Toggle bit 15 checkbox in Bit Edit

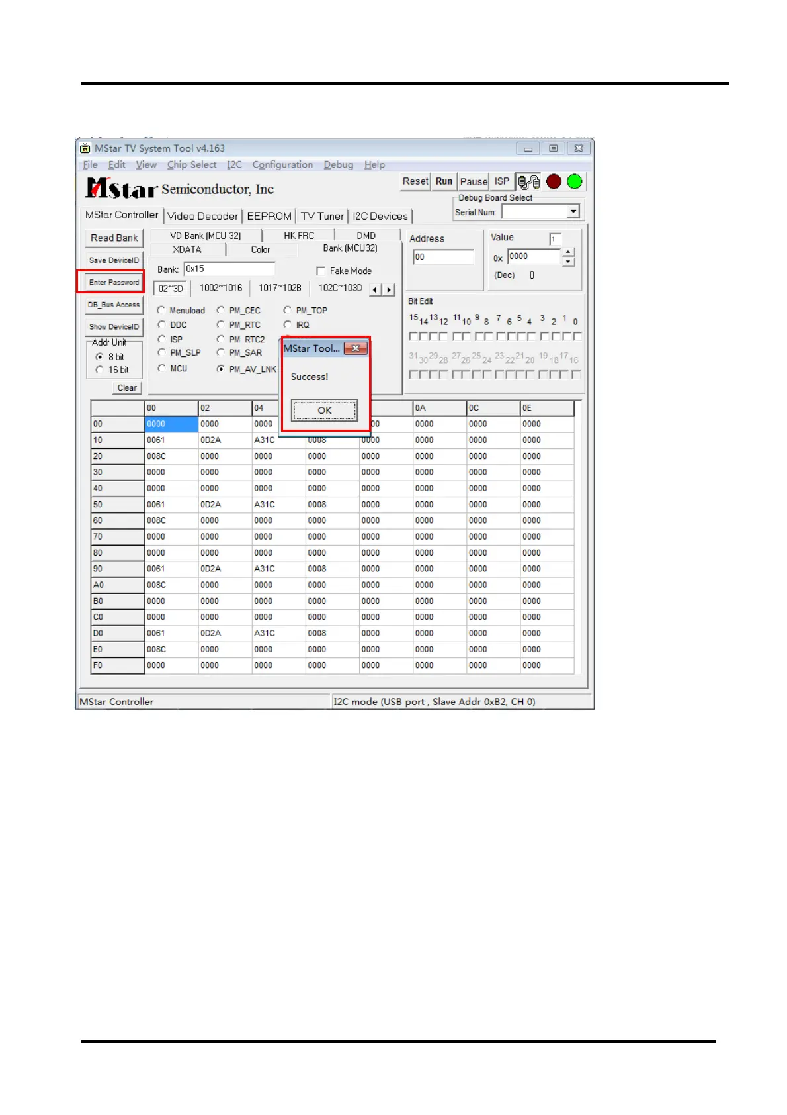[413, 336]
